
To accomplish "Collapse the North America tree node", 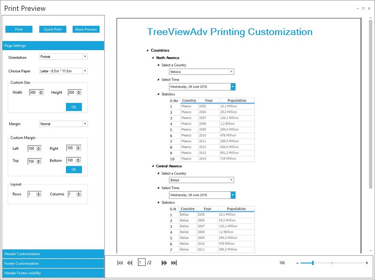I will coord(153,58).
